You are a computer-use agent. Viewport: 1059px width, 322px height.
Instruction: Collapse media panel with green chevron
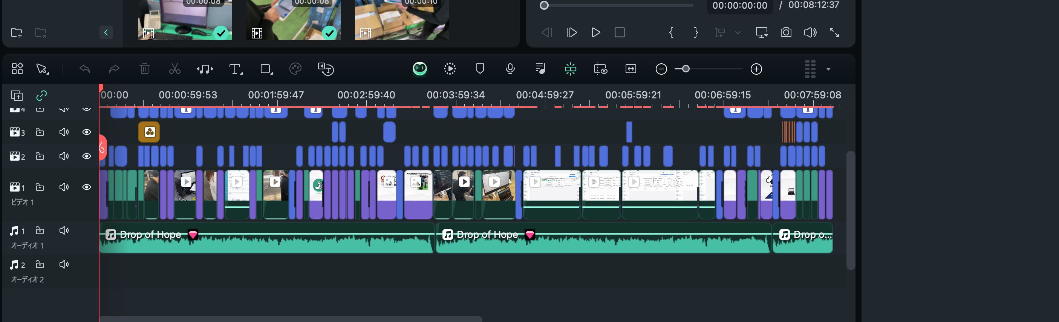[106, 32]
